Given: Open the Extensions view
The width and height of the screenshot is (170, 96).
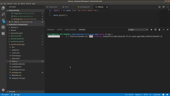Looking at the screenshot, I should (3, 33).
